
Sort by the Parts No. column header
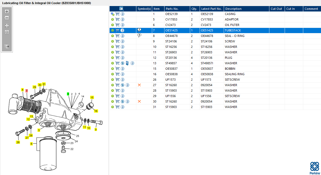pos(177,8)
